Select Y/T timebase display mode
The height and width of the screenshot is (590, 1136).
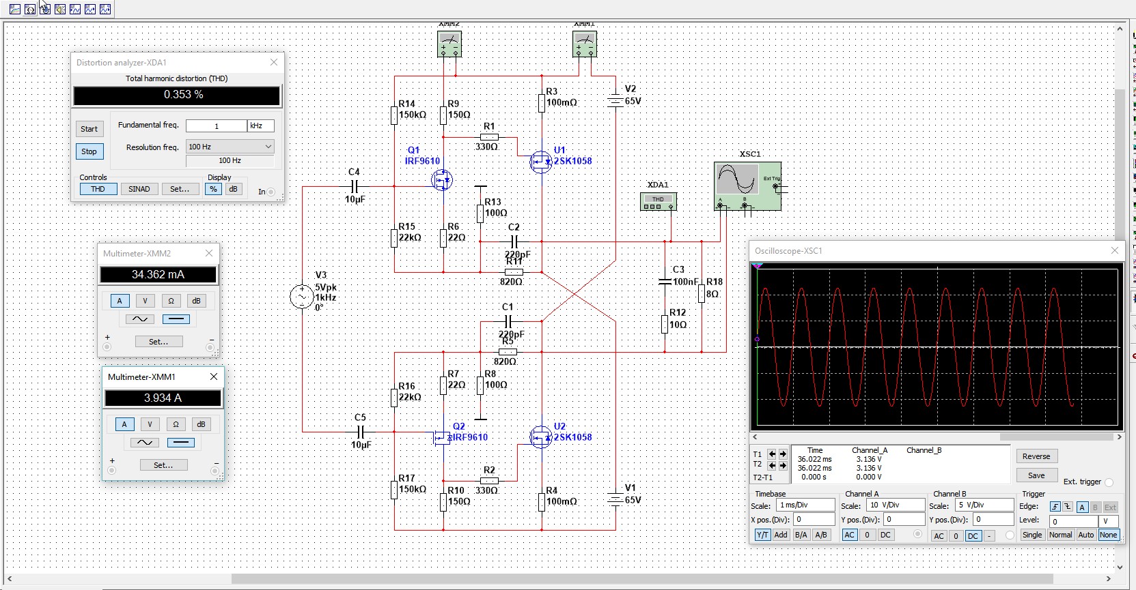pyautogui.click(x=762, y=535)
